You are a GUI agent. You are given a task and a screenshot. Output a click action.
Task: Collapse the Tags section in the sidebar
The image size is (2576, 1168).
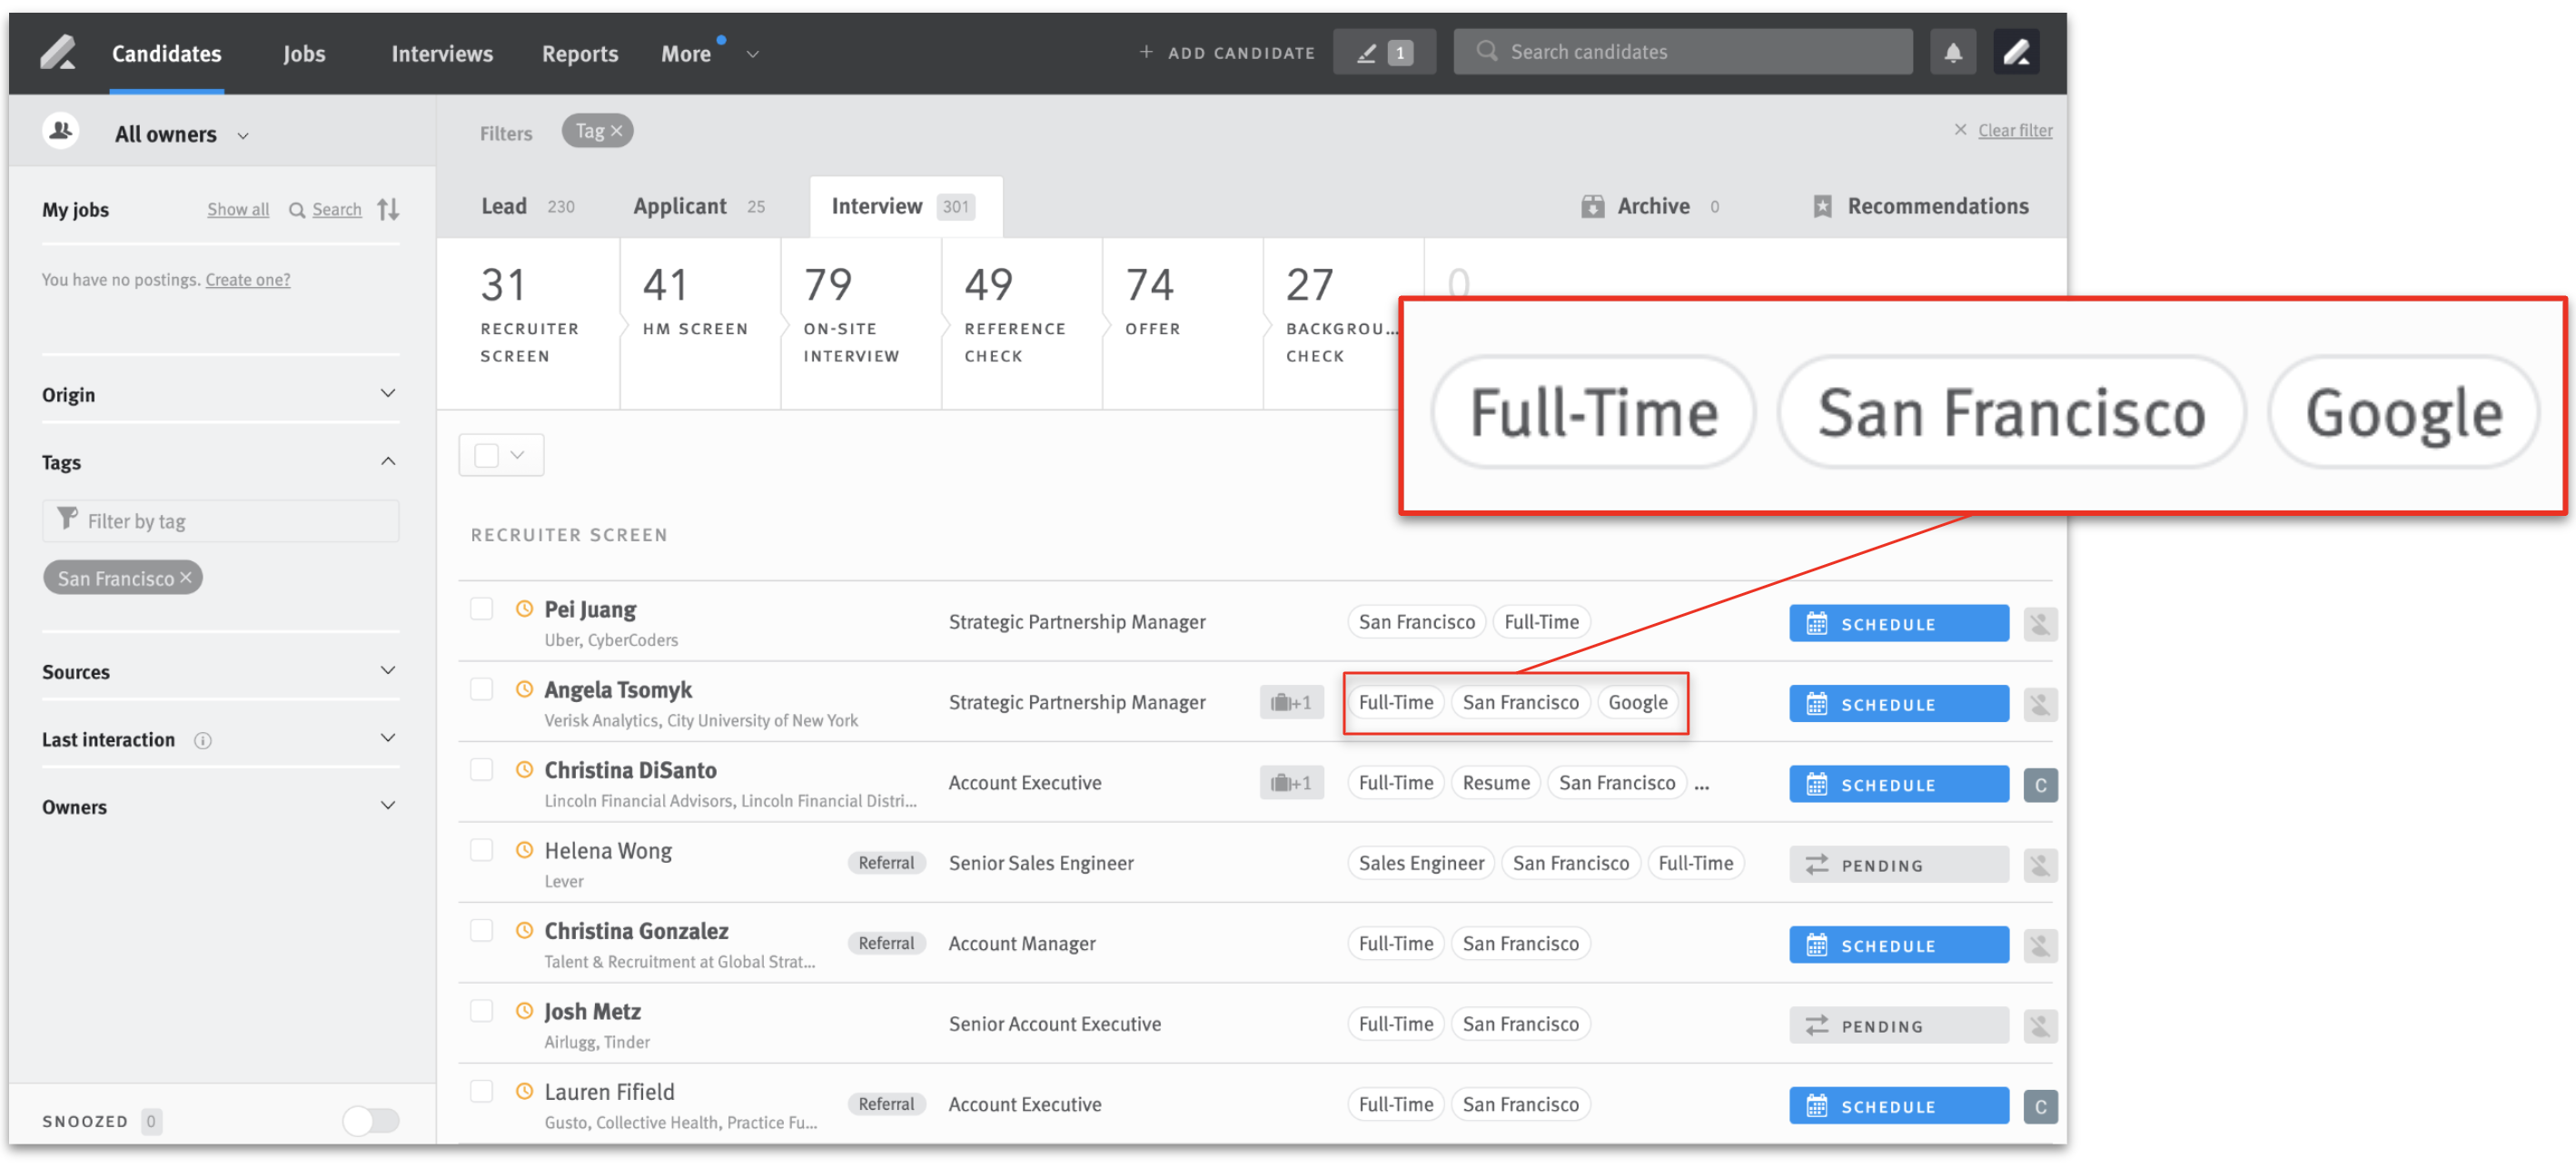pyautogui.click(x=388, y=461)
